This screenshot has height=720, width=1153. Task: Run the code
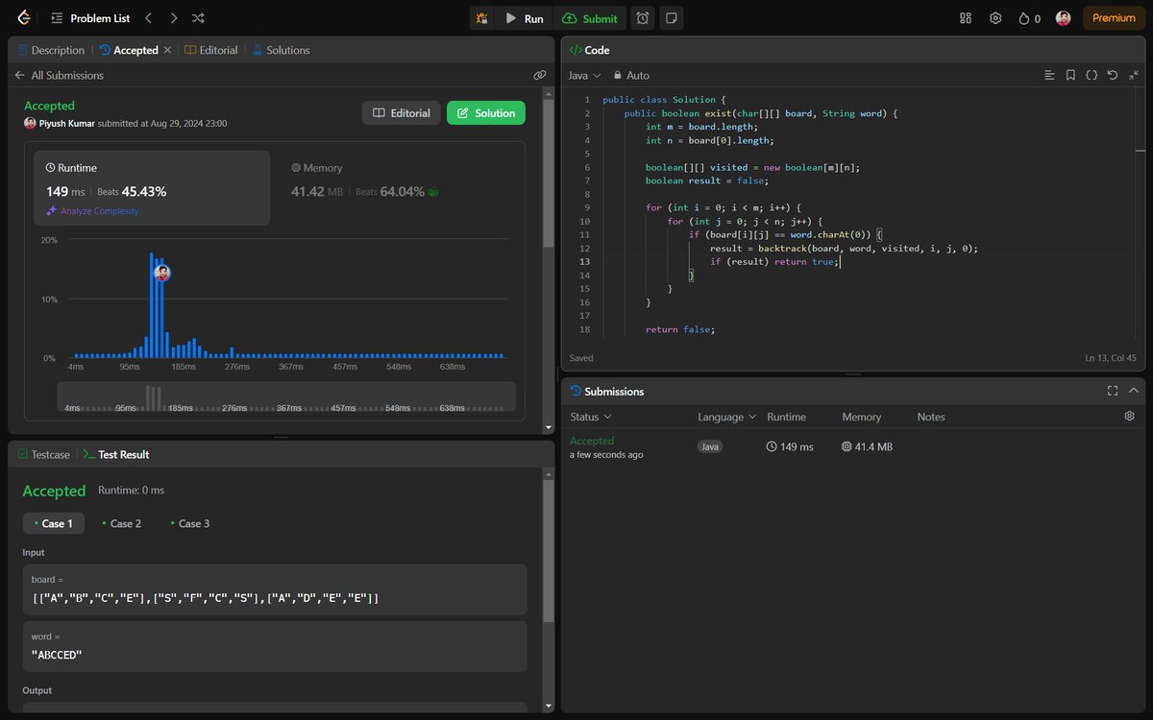526,18
